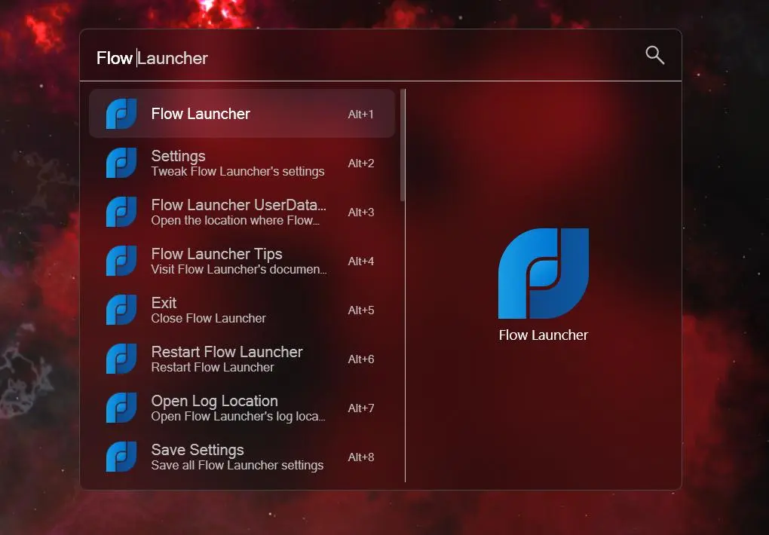Select the Open Log Location title
Image resolution: width=769 pixels, height=535 pixels.
click(214, 401)
